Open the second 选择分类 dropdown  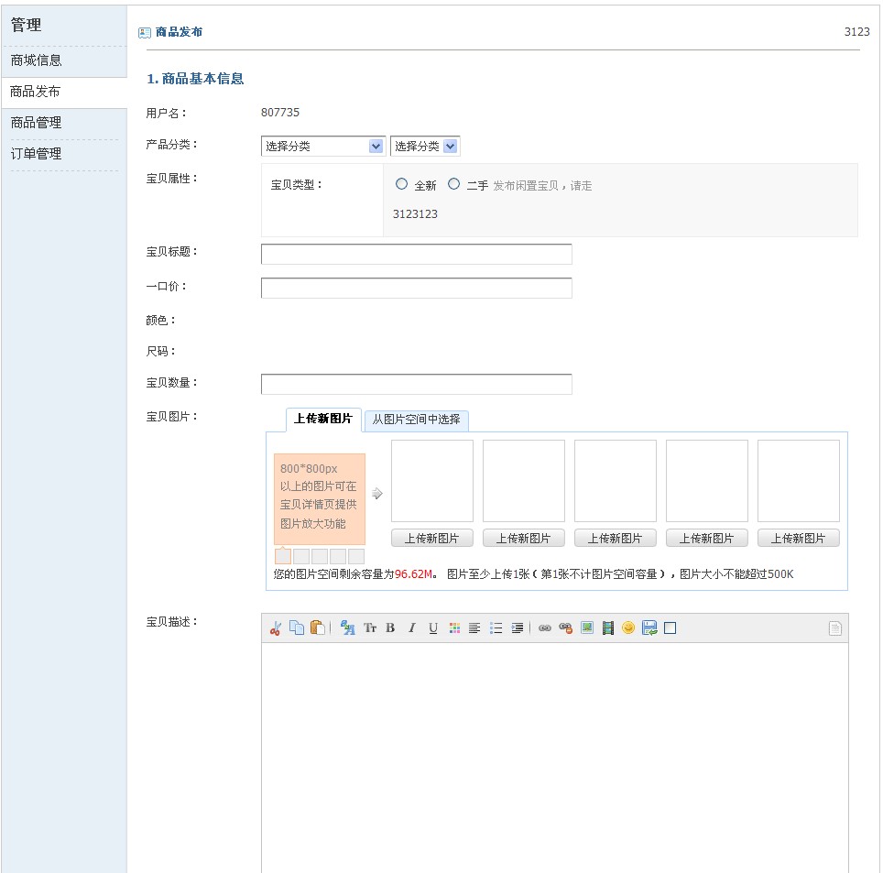click(x=425, y=146)
